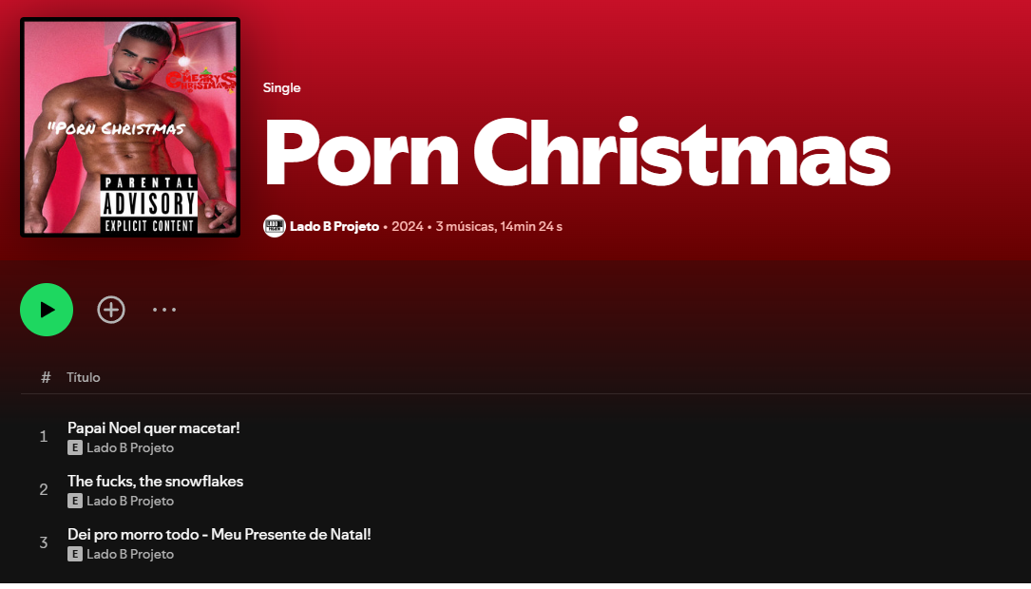The height and width of the screenshot is (589, 1031).
Task: Open the three-dot more options menu
Action: (x=164, y=310)
